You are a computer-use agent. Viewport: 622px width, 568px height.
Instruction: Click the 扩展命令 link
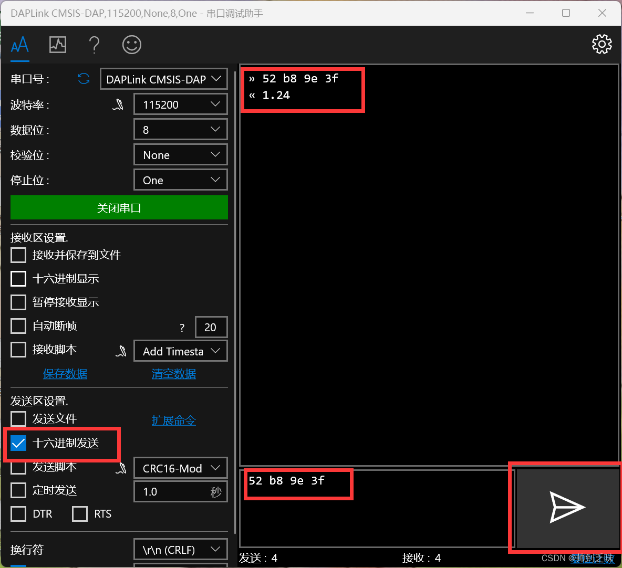(173, 420)
